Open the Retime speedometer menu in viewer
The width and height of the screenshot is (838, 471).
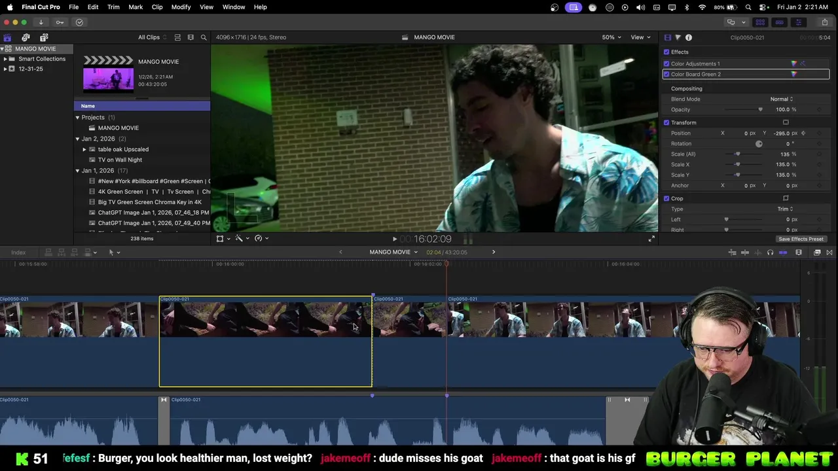pos(261,238)
